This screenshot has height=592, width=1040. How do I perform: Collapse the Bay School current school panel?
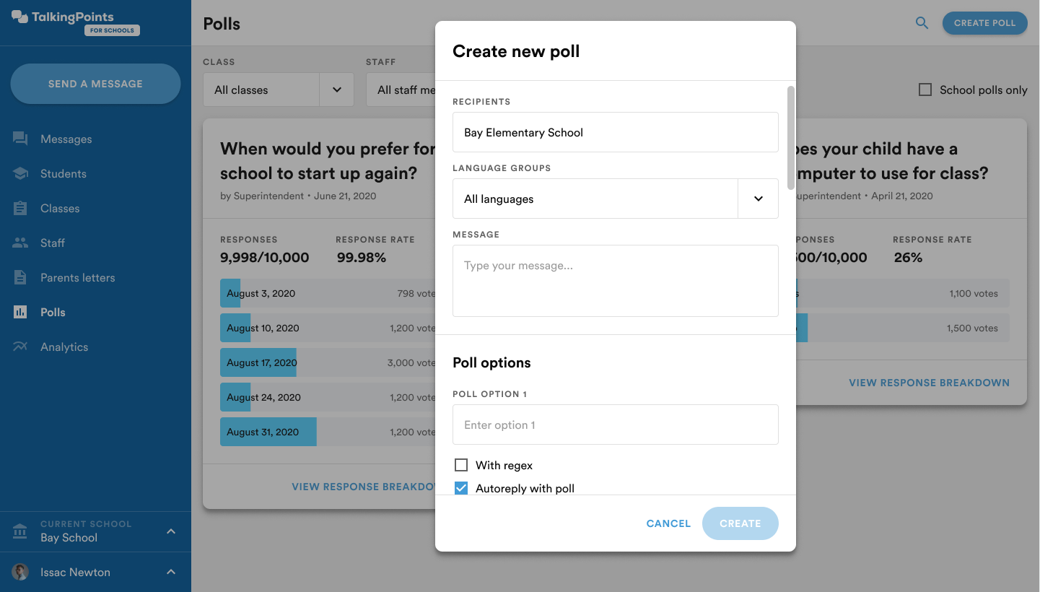coord(171,531)
